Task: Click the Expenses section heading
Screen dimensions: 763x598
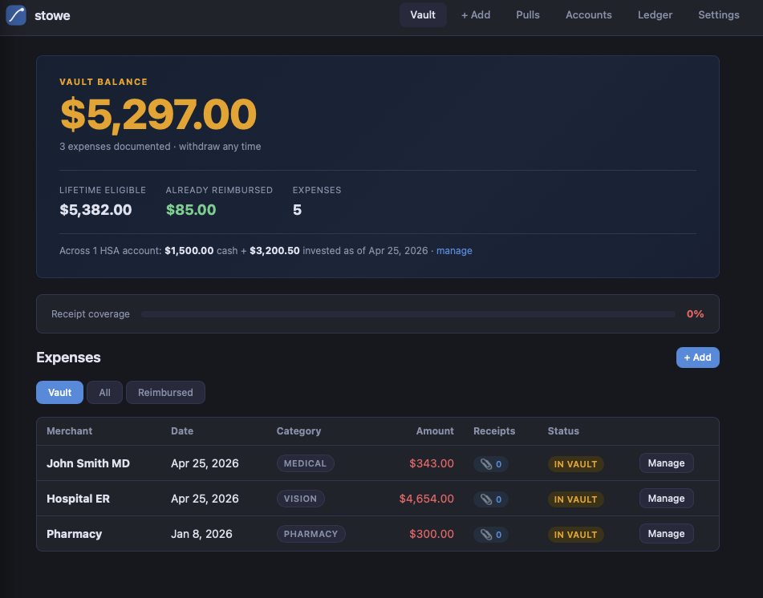Action: pos(68,358)
